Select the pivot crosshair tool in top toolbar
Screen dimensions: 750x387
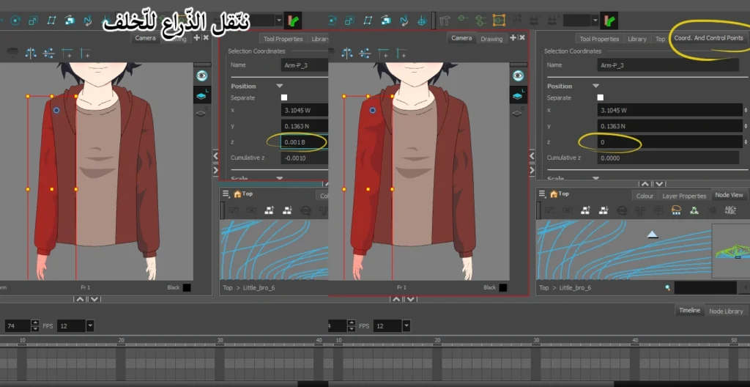(x=421, y=21)
